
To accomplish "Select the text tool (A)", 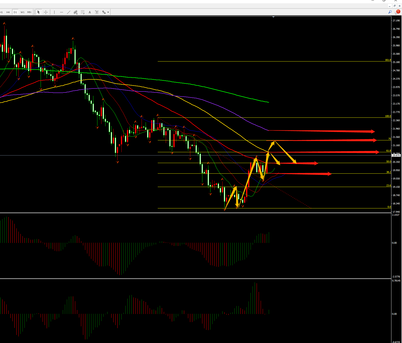I will coord(90,12).
